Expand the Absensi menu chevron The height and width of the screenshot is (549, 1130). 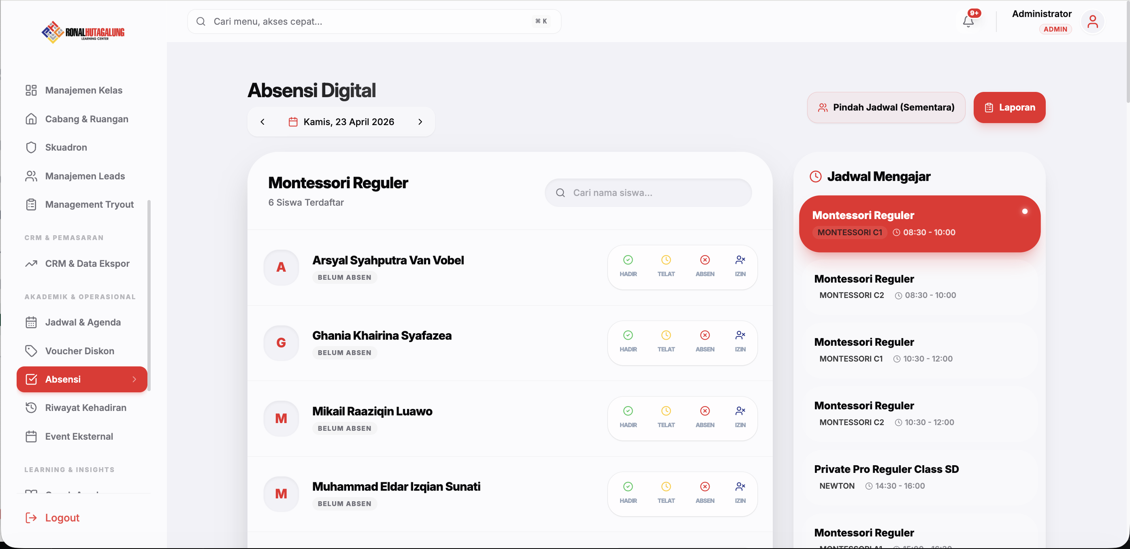click(134, 379)
